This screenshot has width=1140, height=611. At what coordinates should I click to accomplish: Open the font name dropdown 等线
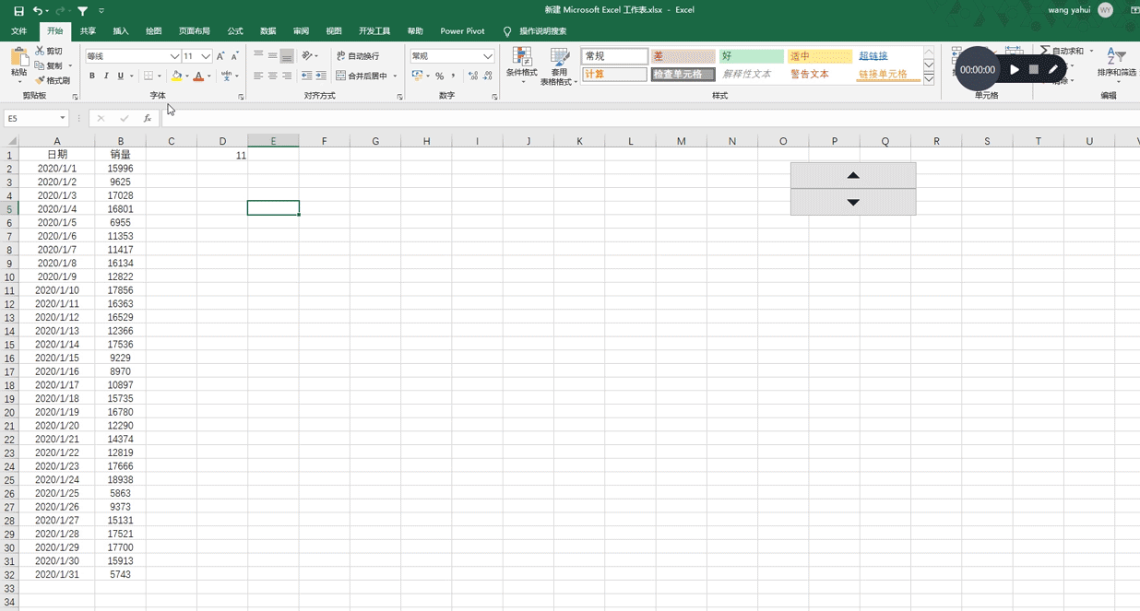(174, 56)
